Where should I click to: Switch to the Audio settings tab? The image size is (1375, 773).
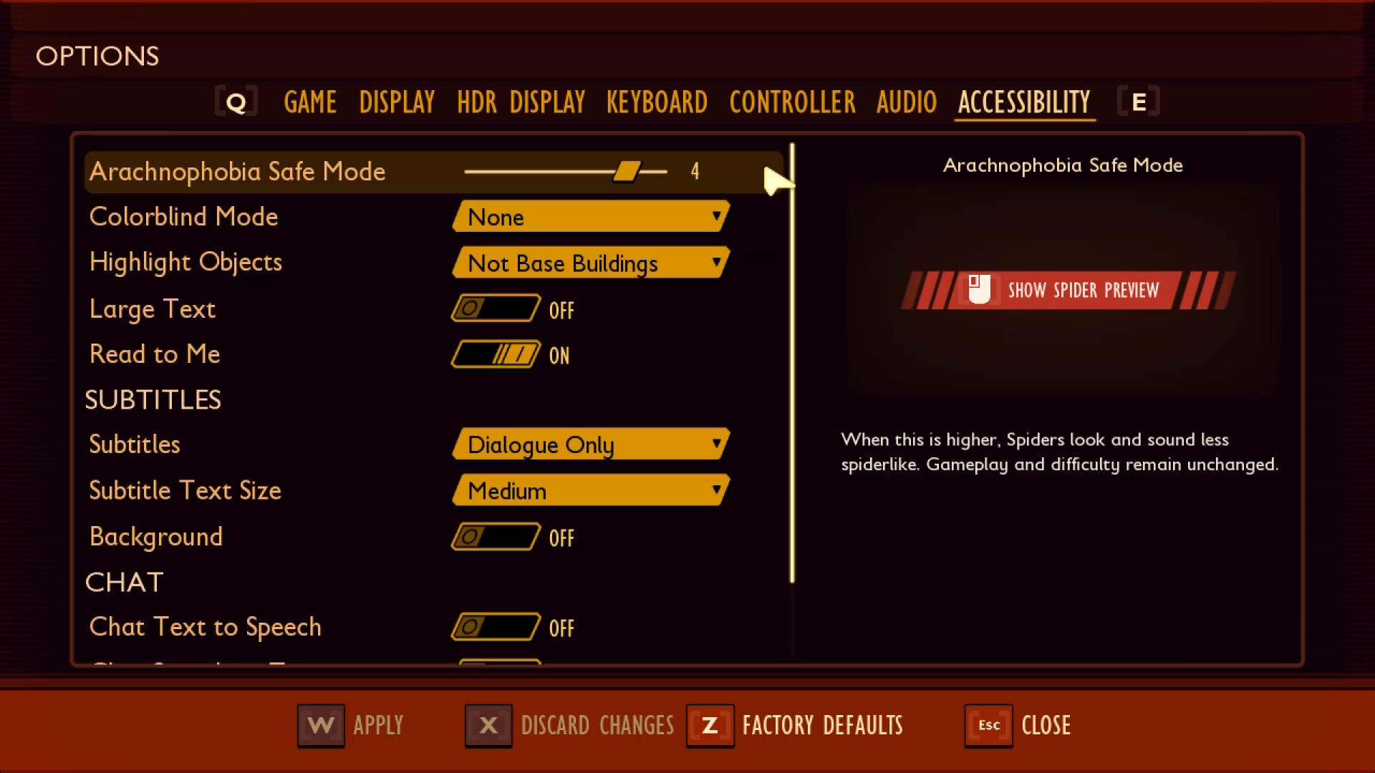coord(904,101)
